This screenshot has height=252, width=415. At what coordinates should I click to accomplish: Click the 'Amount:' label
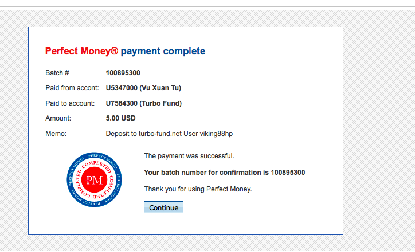58,118
